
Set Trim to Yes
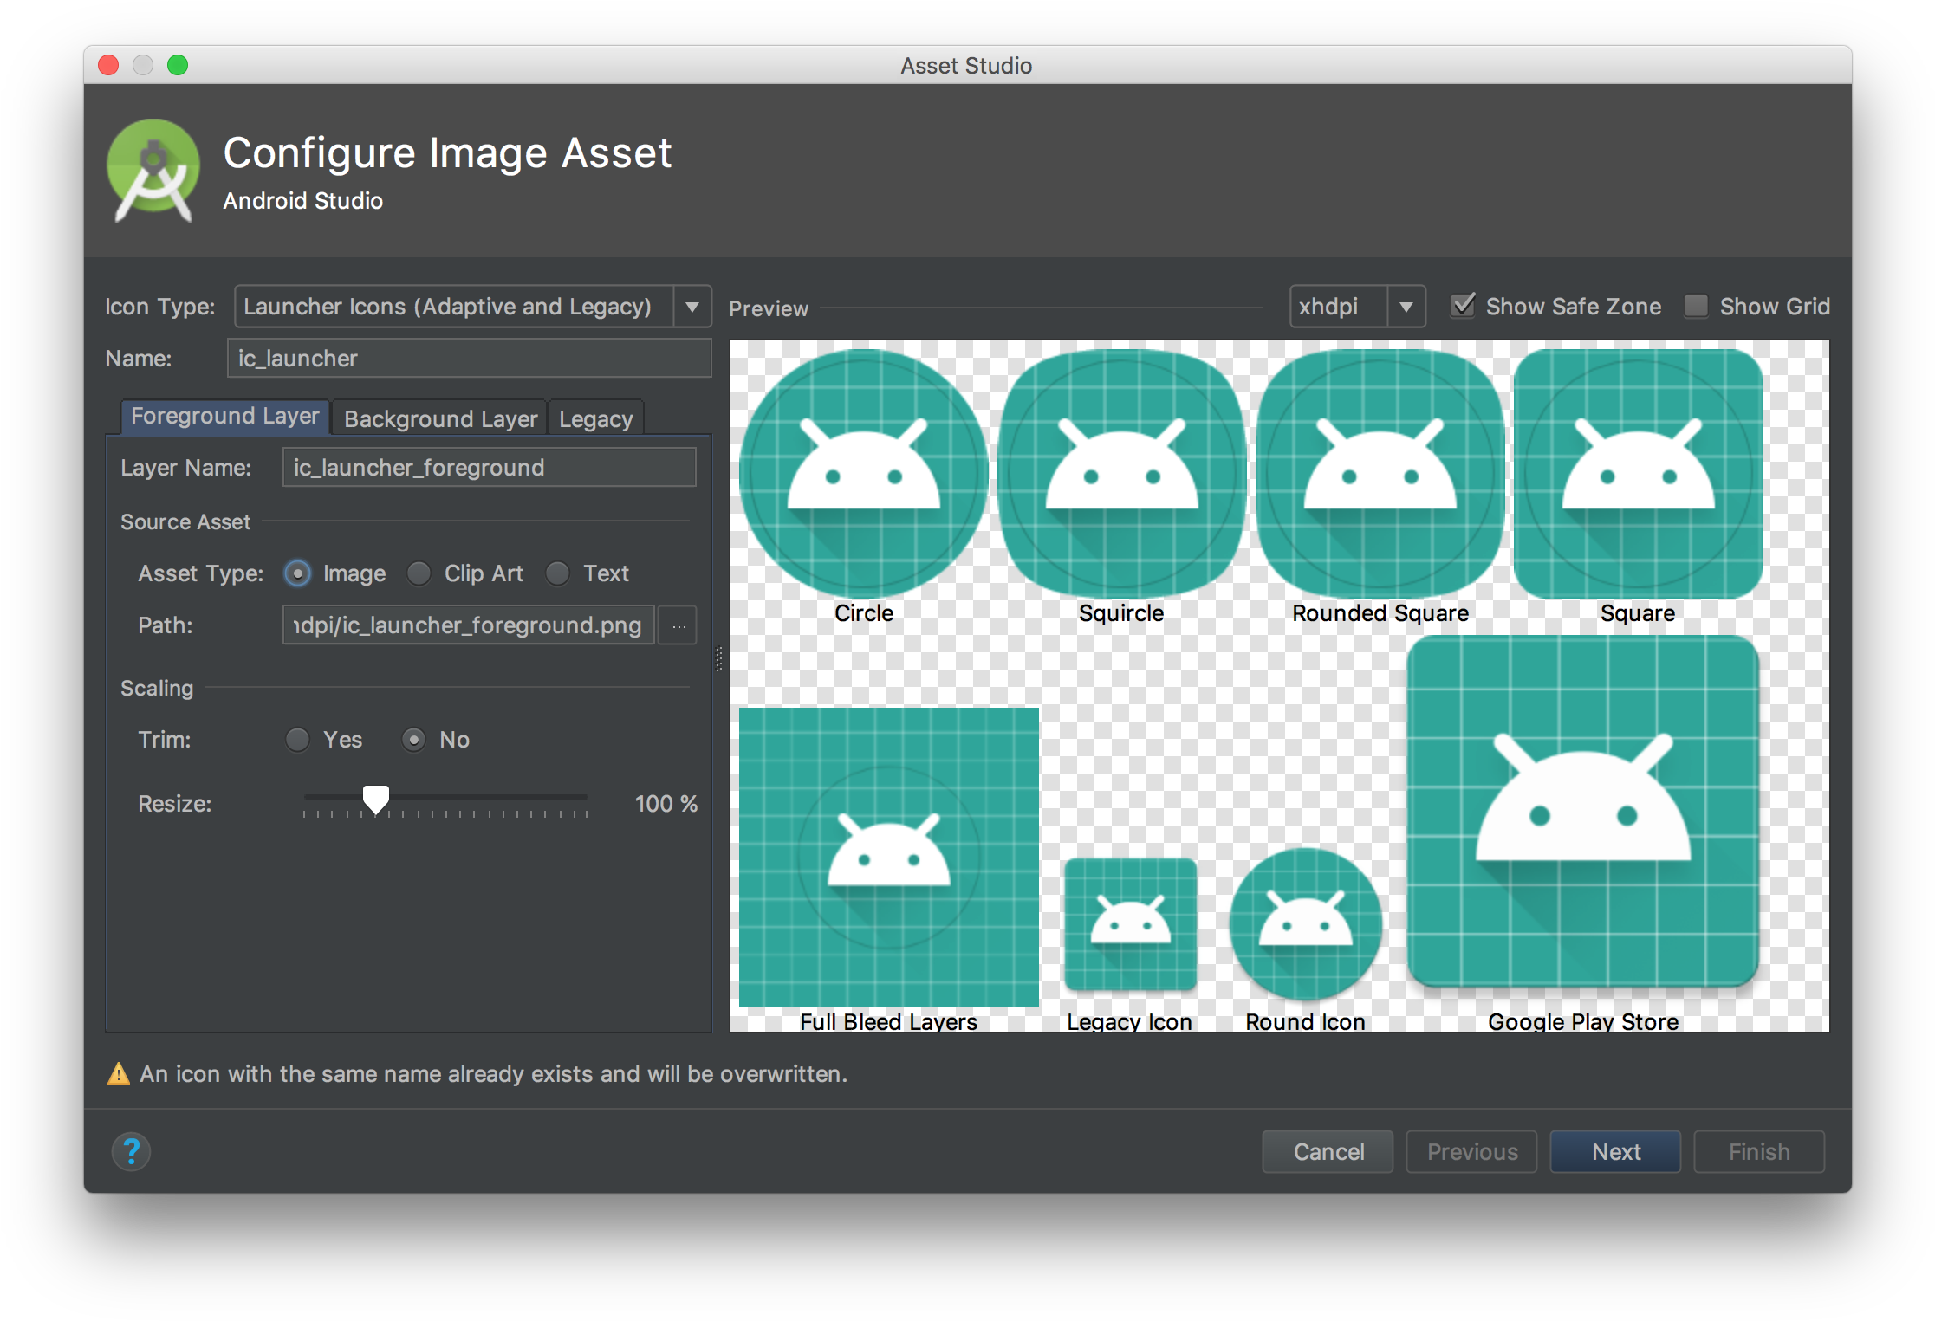point(297,740)
